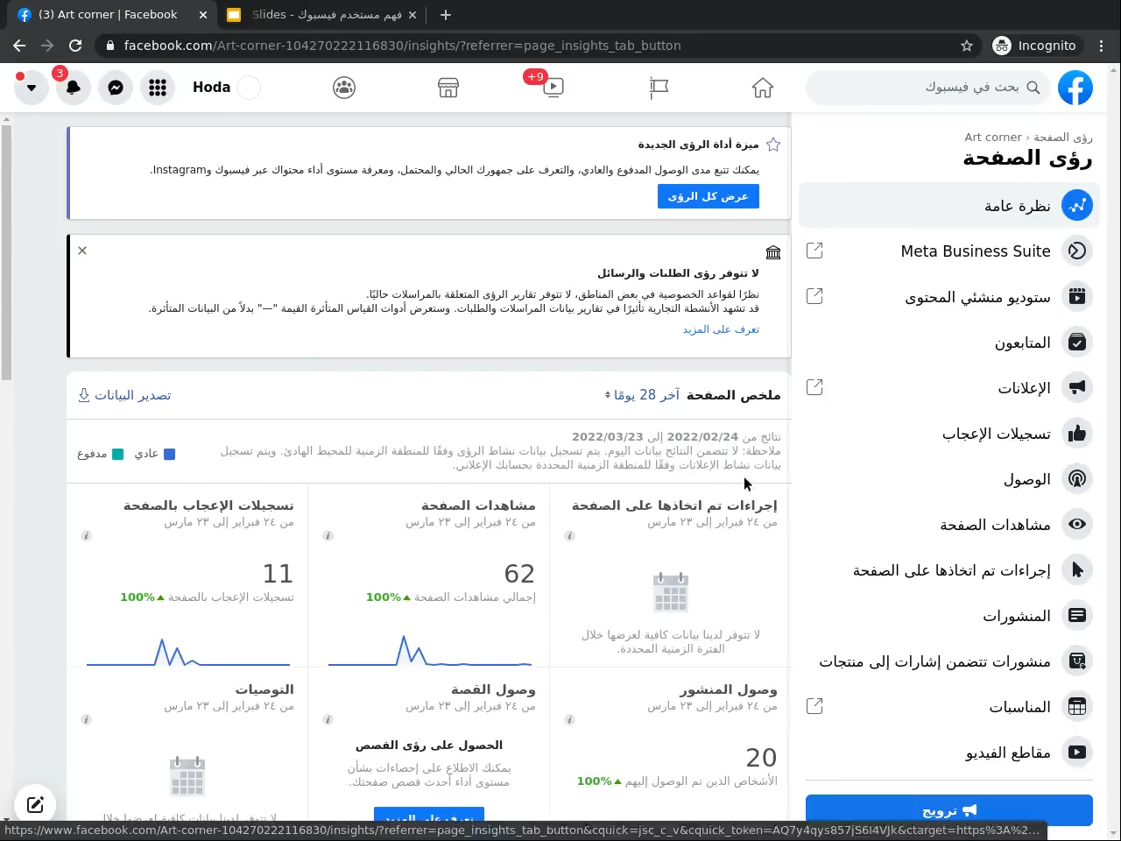This screenshot has height=841, width=1121.
Task: Open the Messenger icon
Action: click(x=116, y=88)
